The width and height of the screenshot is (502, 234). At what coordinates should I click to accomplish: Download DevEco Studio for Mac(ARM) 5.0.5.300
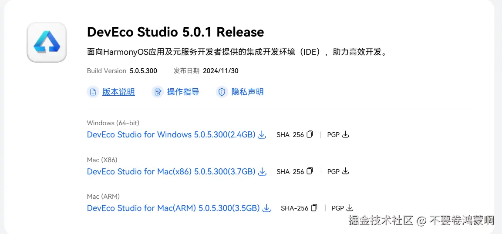[173, 209]
